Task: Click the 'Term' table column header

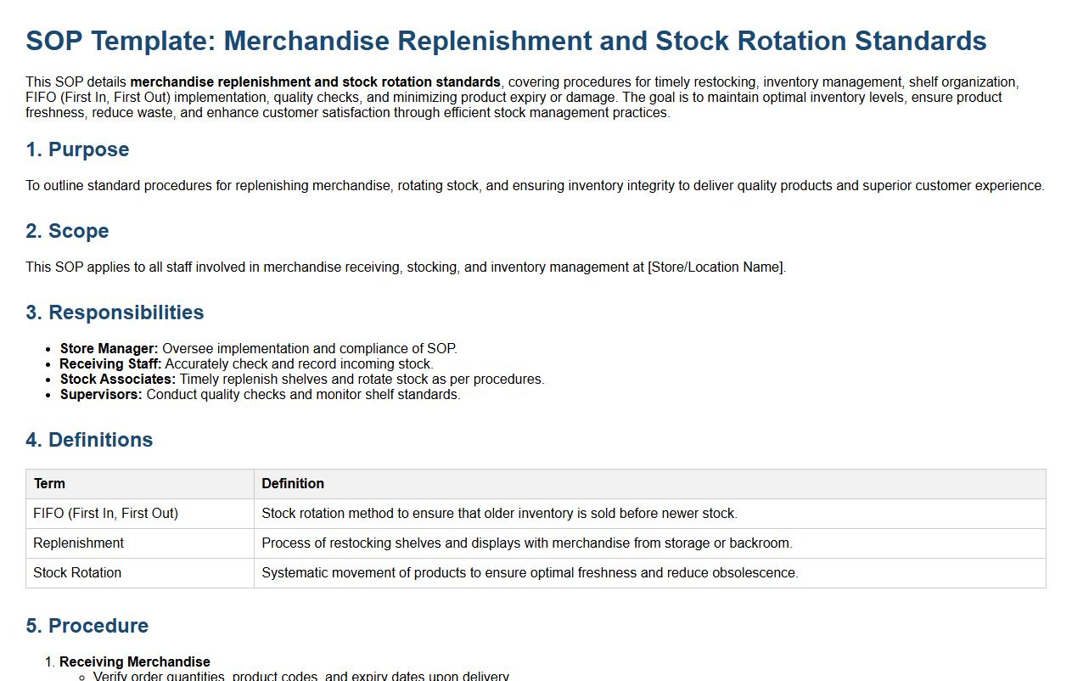Action: point(49,484)
